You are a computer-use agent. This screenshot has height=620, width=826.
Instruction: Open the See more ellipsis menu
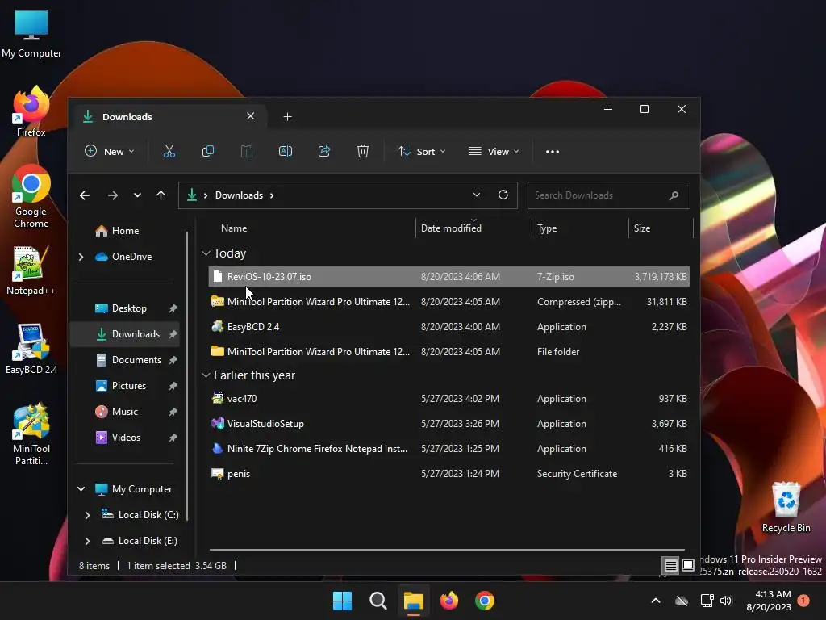coord(552,151)
